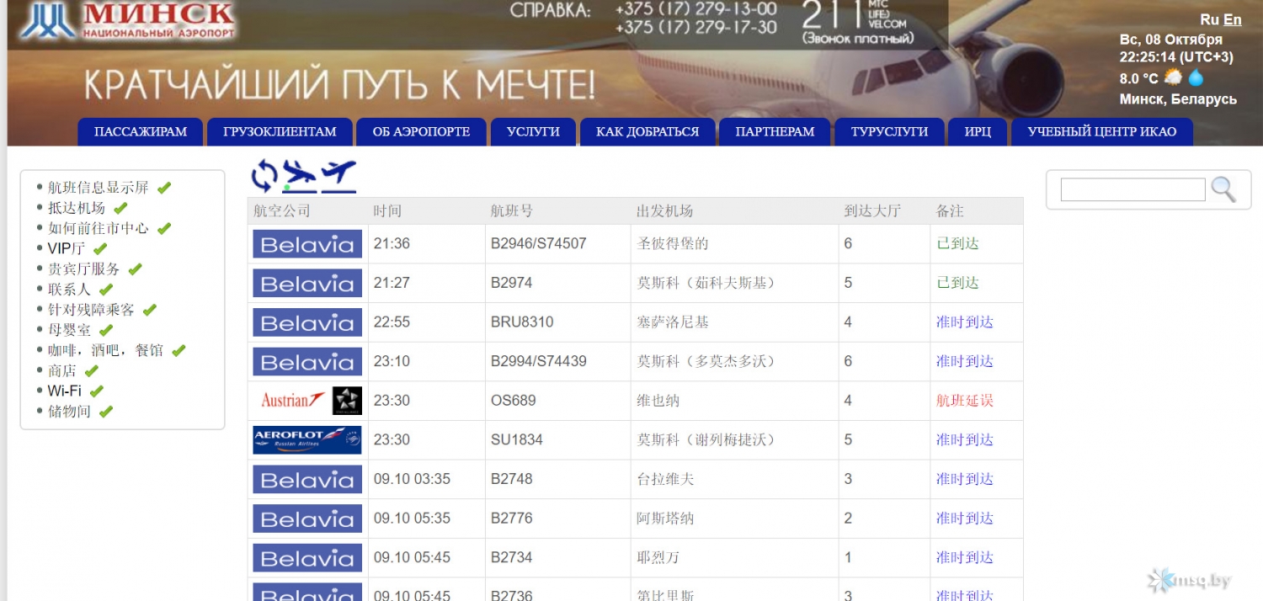The image size is (1263, 601).
Task: Click the Star Alliance logo in the OS689 row
Action: tap(347, 401)
